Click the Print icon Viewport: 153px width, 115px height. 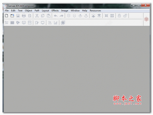tap(24, 16)
